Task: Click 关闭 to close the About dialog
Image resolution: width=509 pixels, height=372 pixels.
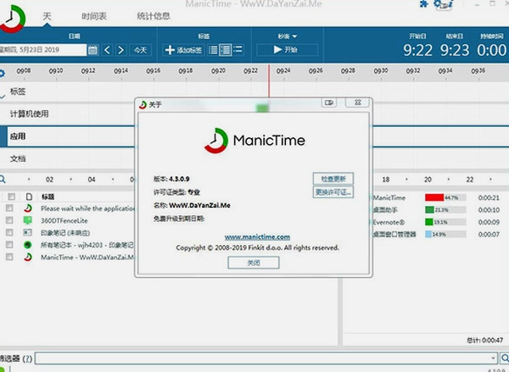Action: (254, 263)
